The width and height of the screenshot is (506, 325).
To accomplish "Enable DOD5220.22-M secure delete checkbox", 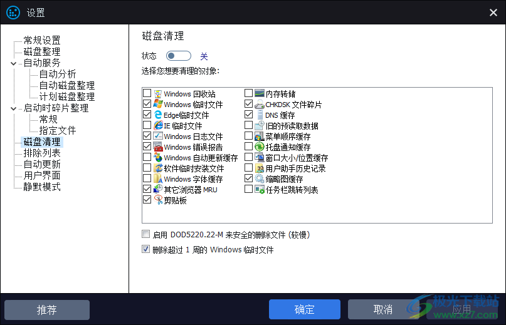I will click(146, 234).
